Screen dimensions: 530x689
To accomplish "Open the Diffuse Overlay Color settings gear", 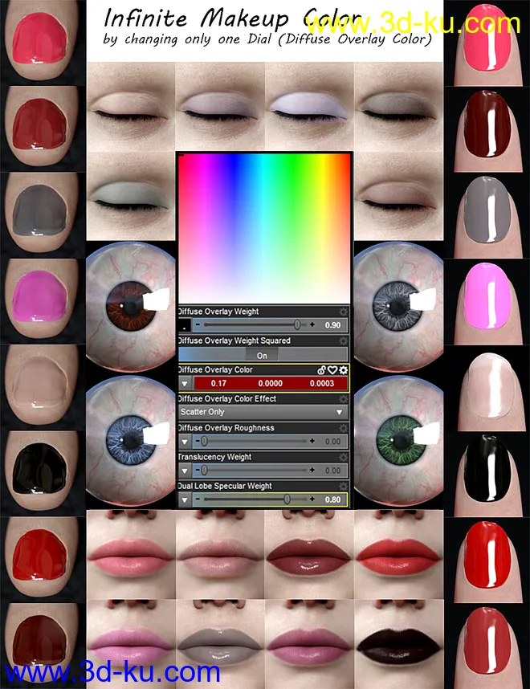I will click(344, 370).
